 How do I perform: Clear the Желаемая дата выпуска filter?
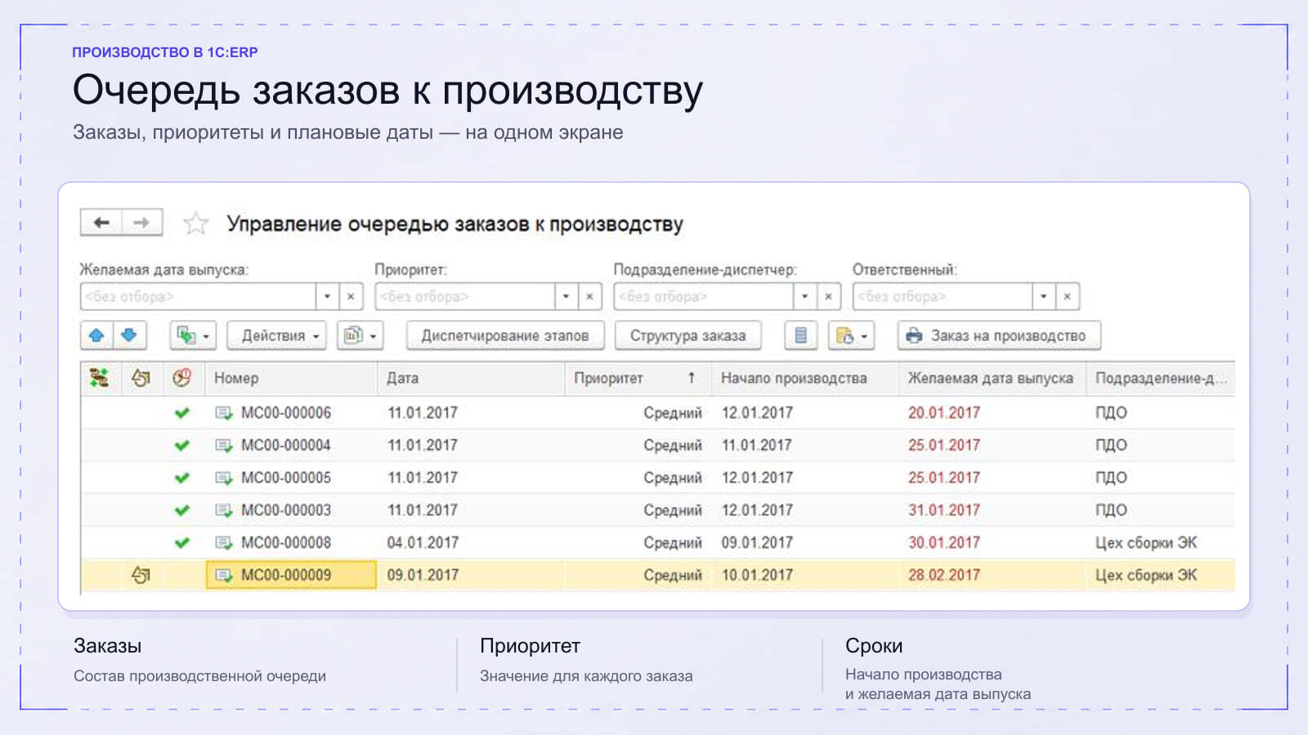click(351, 296)
